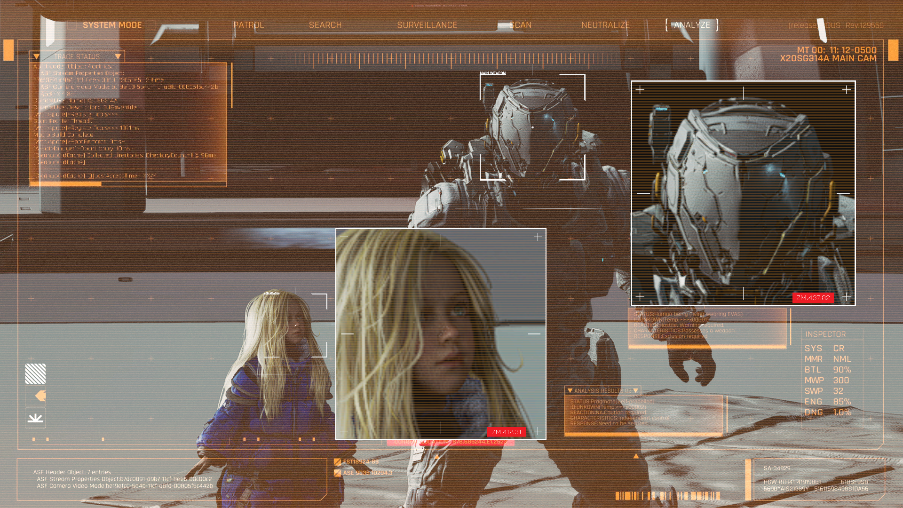Collapse Analysis Results 02 with the left triangle
Screen dimensions: 903x508
point(570,390)
